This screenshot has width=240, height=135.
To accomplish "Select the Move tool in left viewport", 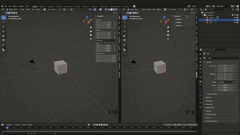I will tap(4, 27).
